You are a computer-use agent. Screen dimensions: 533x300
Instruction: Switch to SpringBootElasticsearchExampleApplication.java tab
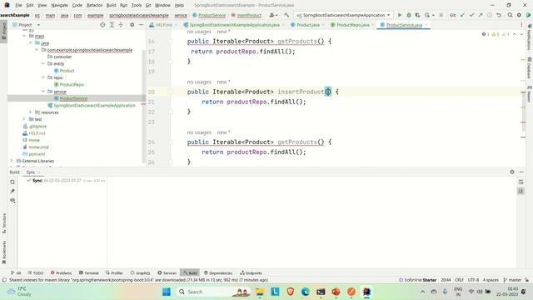point(234,25)
